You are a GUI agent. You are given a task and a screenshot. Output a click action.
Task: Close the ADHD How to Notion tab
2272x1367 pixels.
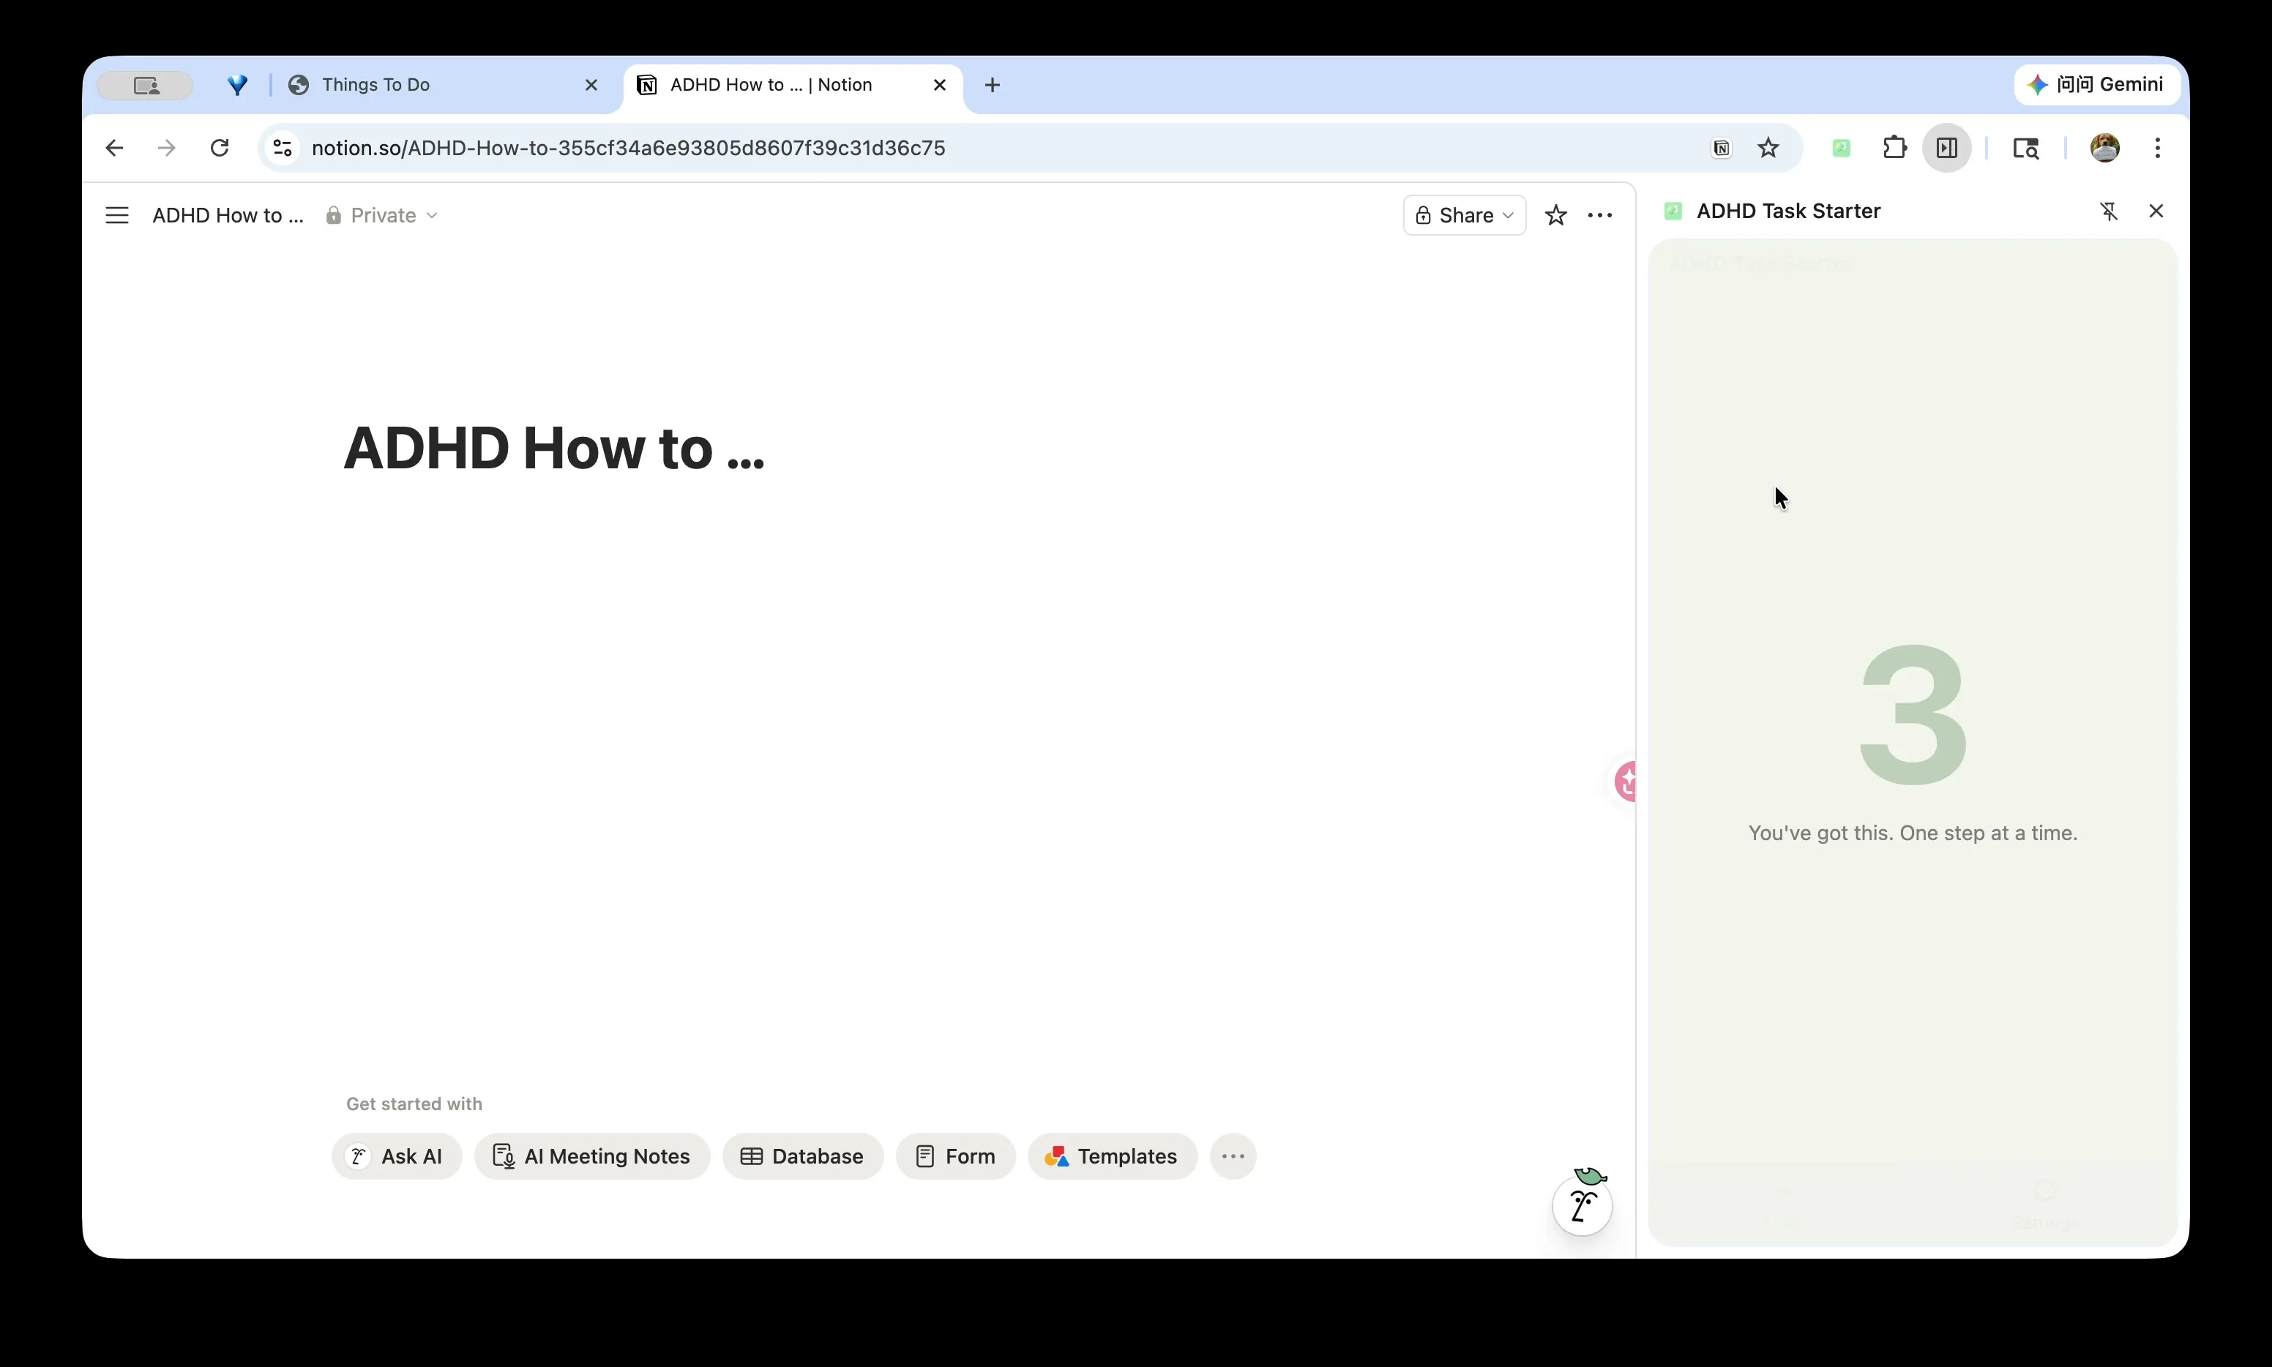[x=940, y=85]
